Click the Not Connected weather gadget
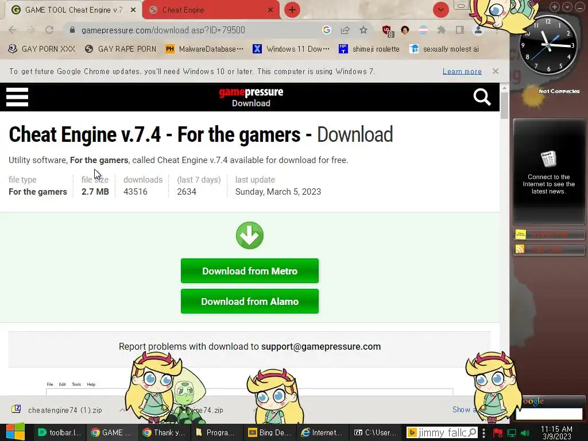This screenshot has height=441, width=588. [550, 96]
